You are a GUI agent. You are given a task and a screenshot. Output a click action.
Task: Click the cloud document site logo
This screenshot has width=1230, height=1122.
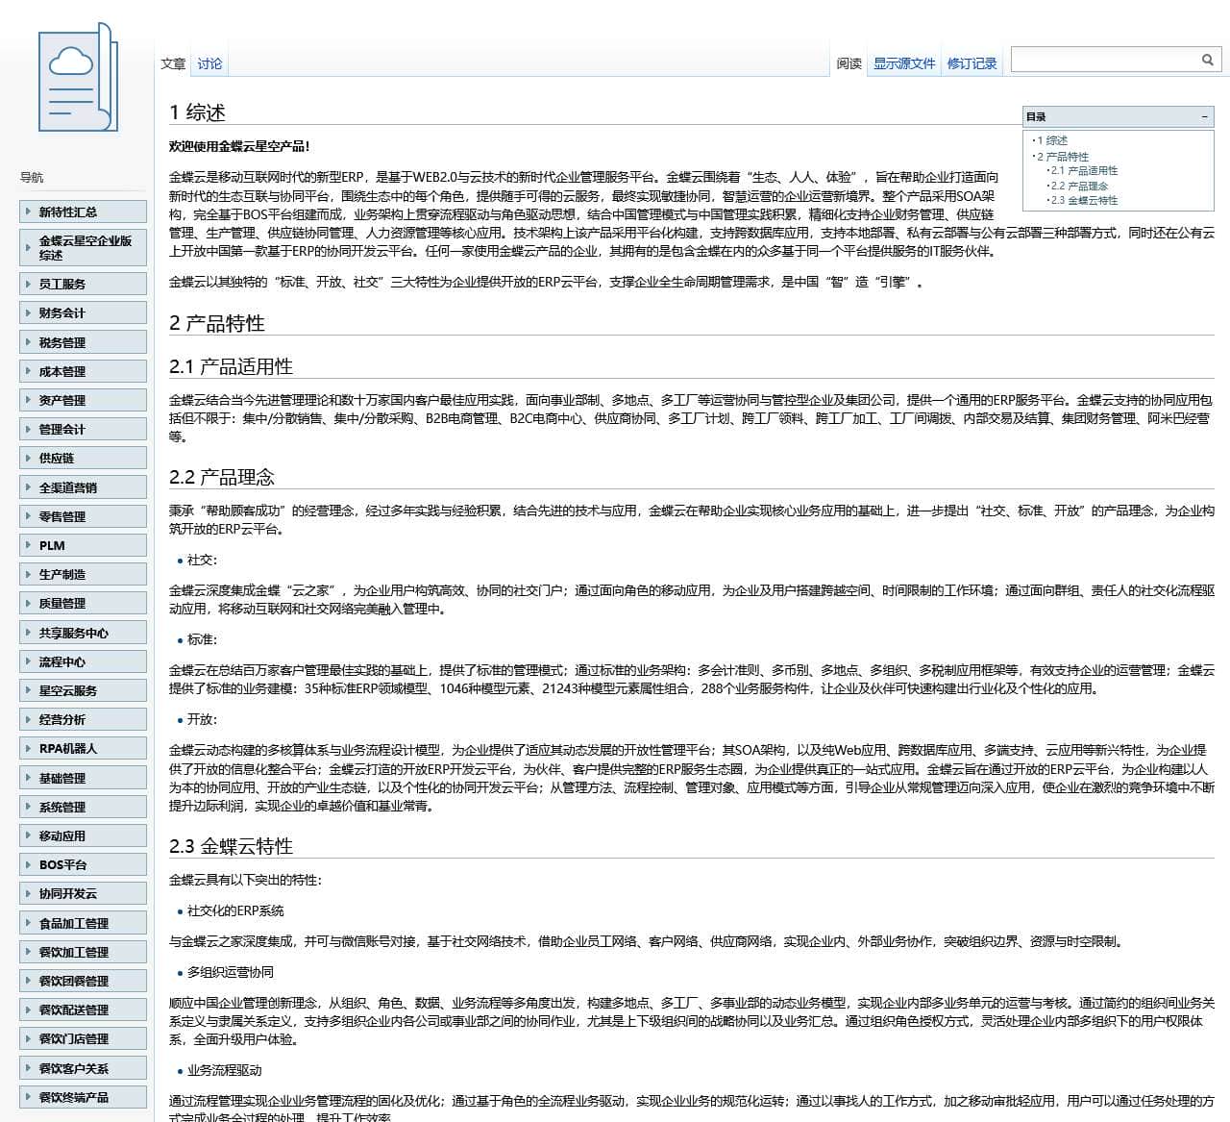point(77,78)
